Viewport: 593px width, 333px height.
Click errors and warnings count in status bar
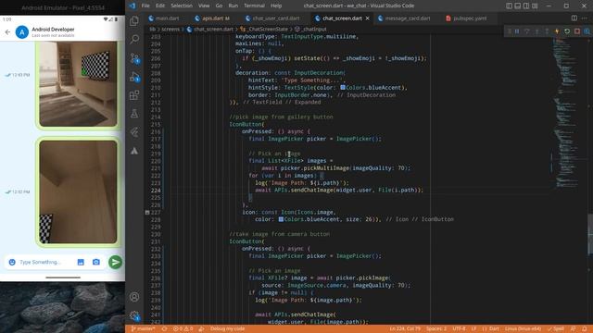tap(183, 329)
